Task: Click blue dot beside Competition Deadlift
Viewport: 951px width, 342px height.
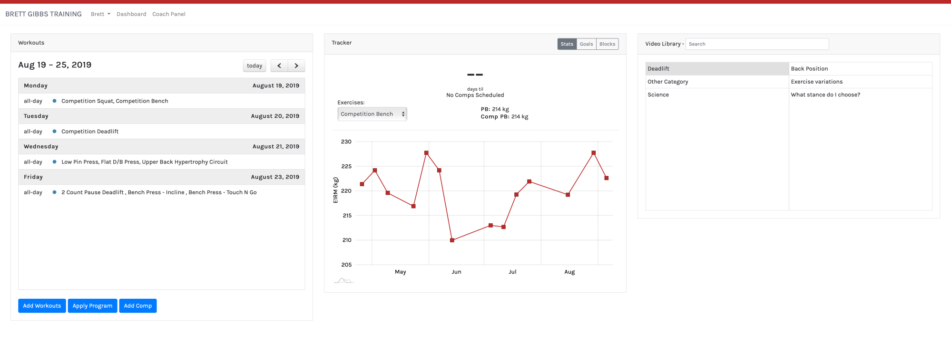Action: 55,132
